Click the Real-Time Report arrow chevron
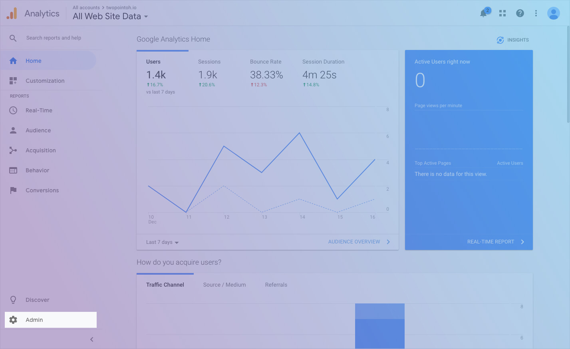Image resolution: width=570 pixels, height=349 pixels. tap(522, 242)
